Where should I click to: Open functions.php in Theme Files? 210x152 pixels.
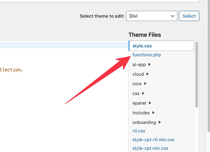147,55
